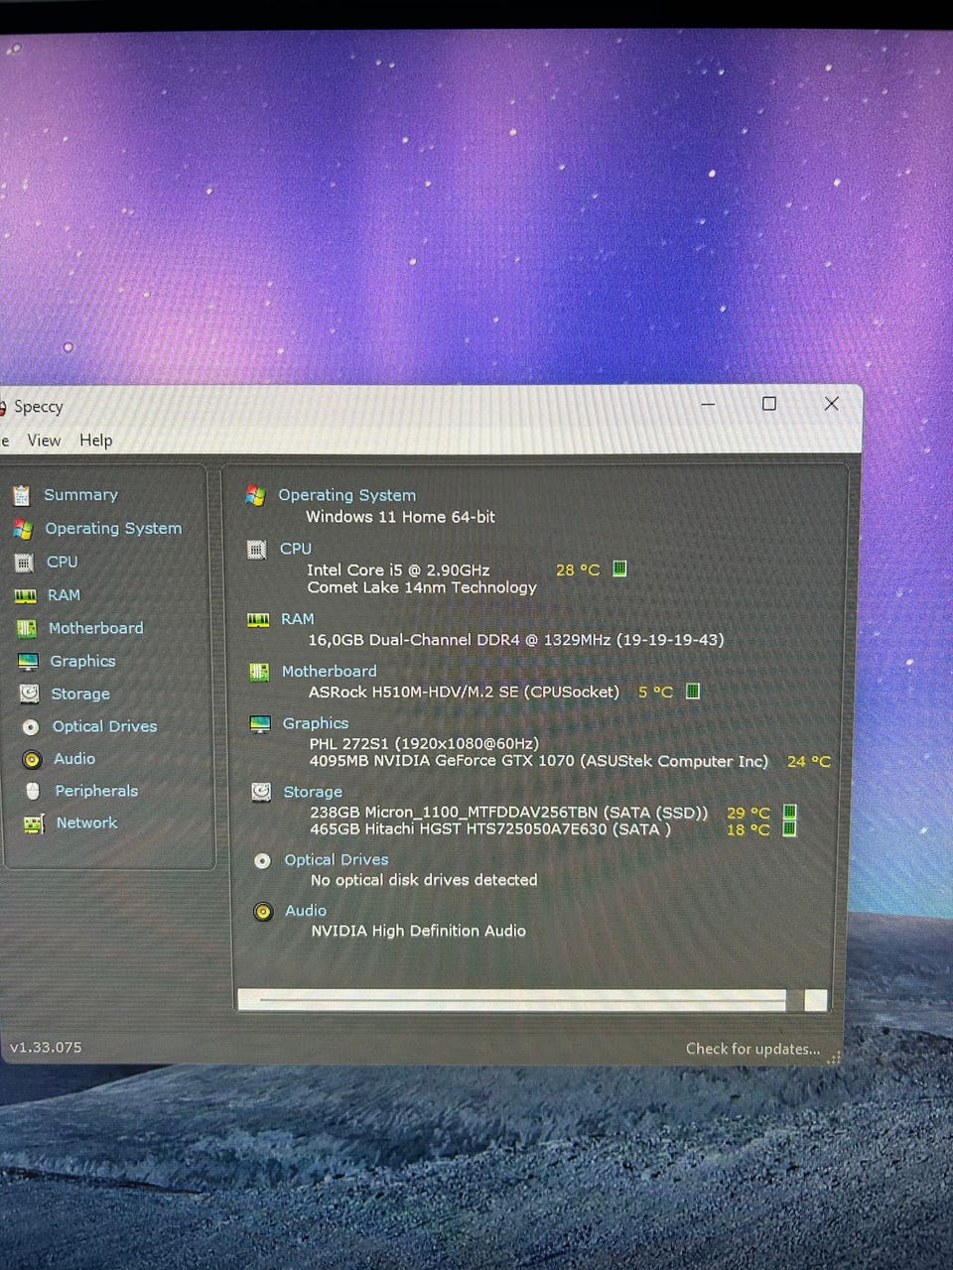Click the PHL 272S1 monitor text
This screenshot has height=1270, width=953.
424,743
